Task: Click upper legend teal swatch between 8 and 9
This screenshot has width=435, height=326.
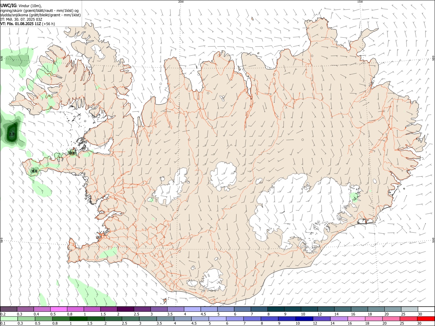Action: pos(276,309)
